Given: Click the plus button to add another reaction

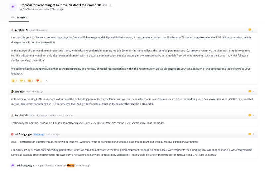Looking at the screenshot, I should (x=46, y=80).
